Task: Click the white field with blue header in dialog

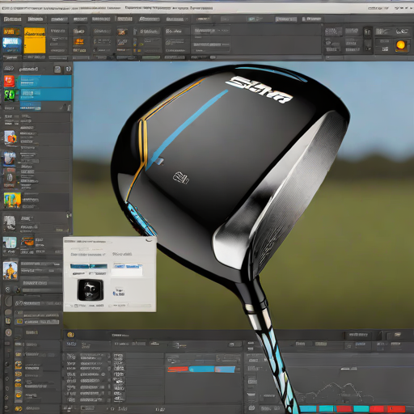Action: pos(128,269)
